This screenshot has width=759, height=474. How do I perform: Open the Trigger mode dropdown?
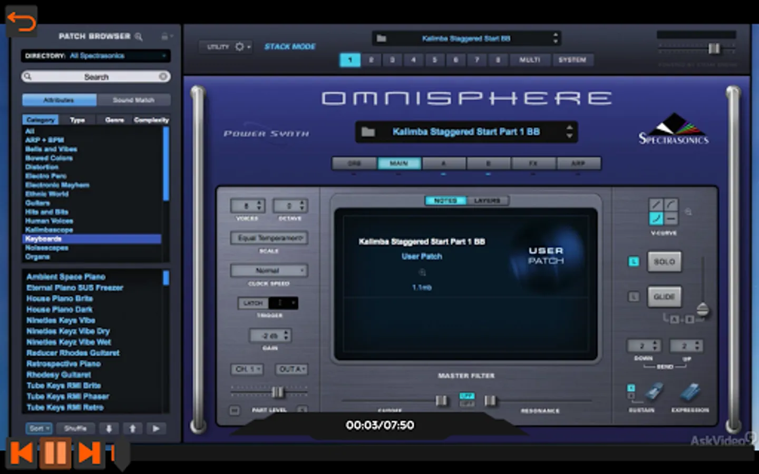284,303
